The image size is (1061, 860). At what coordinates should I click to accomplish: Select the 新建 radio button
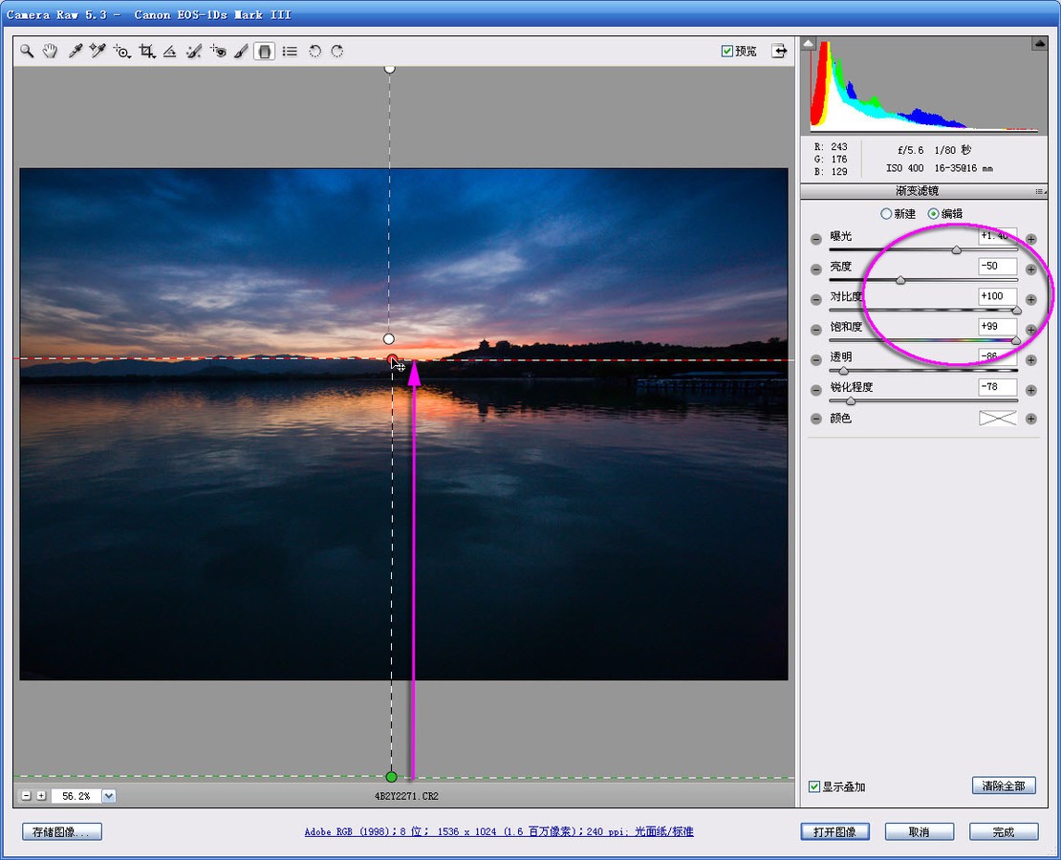point(886,214)
